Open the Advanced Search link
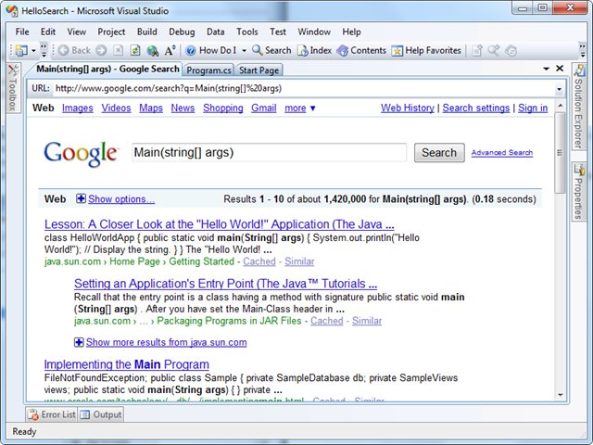Viewport: 593px width, 445px height. tap(502, 152)
